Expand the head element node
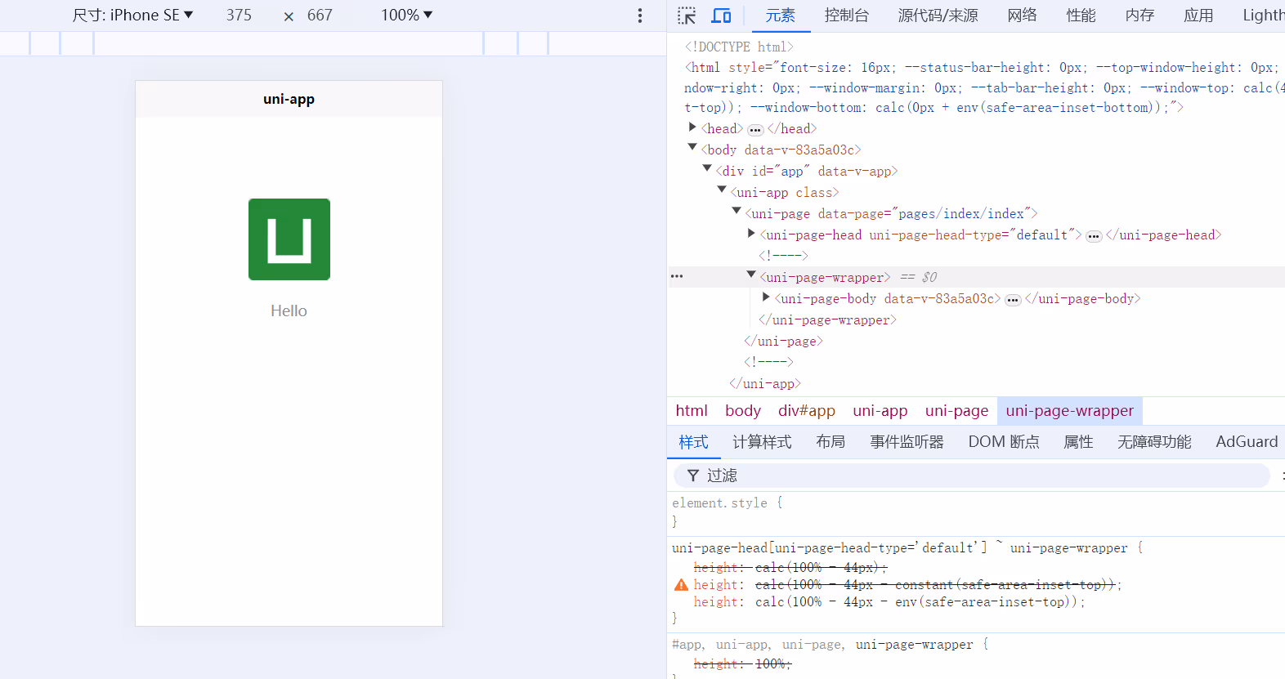 tap(692, 127)
